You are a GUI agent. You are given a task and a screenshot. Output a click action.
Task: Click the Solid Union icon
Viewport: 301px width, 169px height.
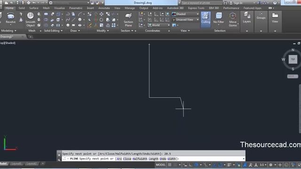(x=46, y=14)
